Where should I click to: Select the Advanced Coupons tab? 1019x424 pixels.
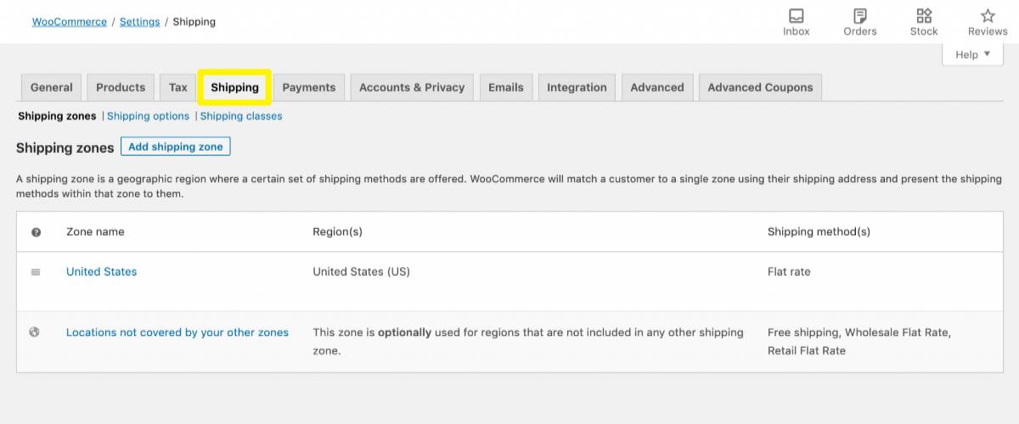click(760, 87)
